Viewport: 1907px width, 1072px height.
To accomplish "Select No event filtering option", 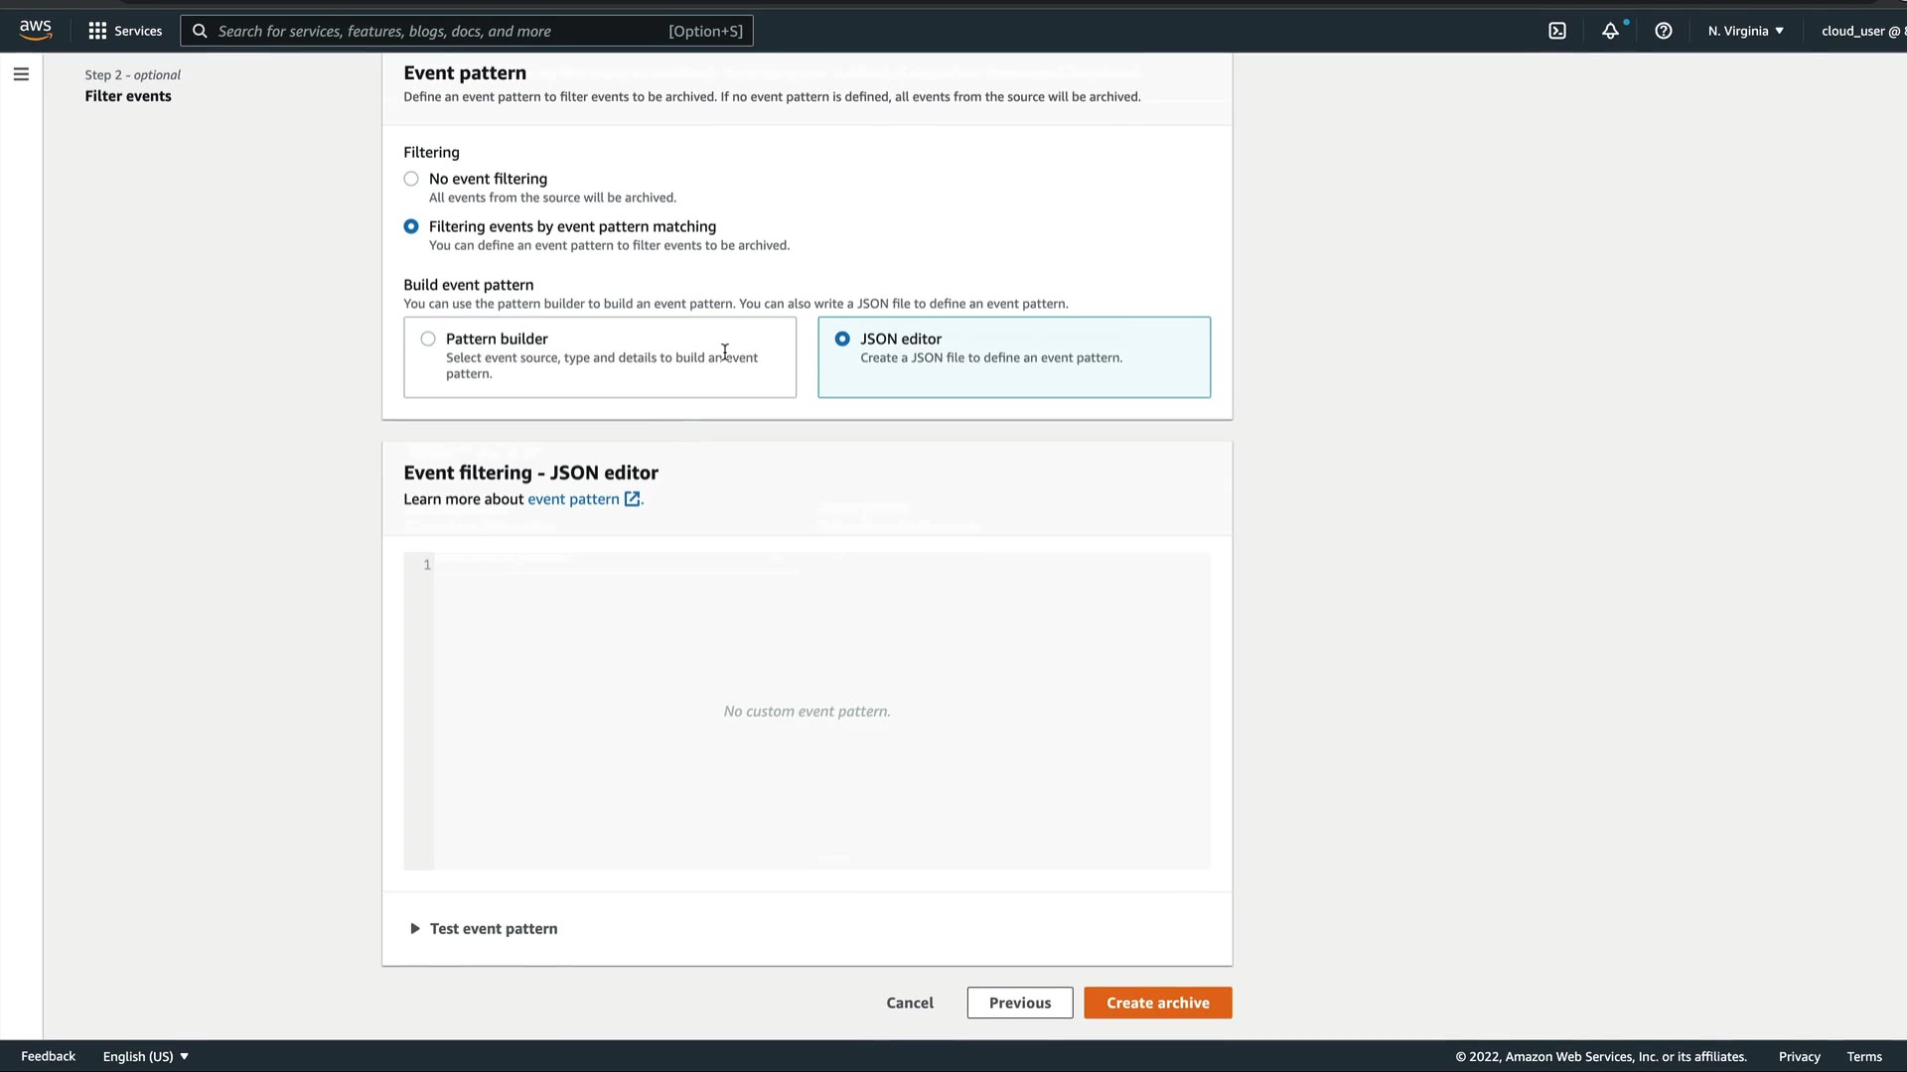I will [411, 179].
